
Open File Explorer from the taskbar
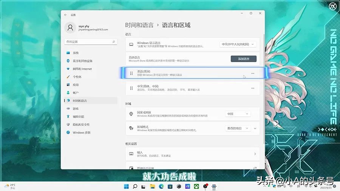pos(153,186)
